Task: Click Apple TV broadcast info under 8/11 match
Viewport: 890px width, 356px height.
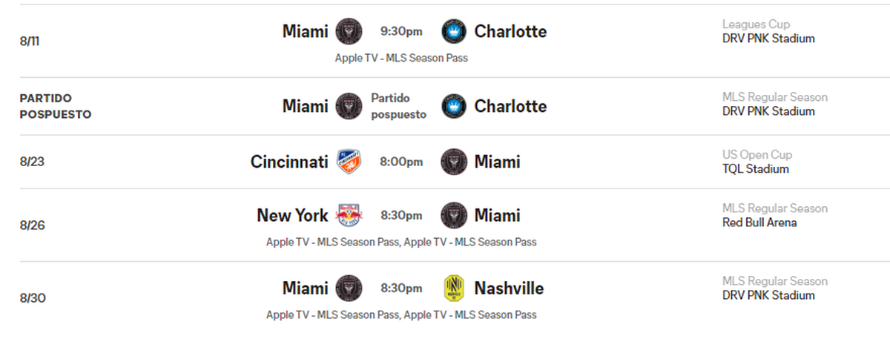Action: 401,58
